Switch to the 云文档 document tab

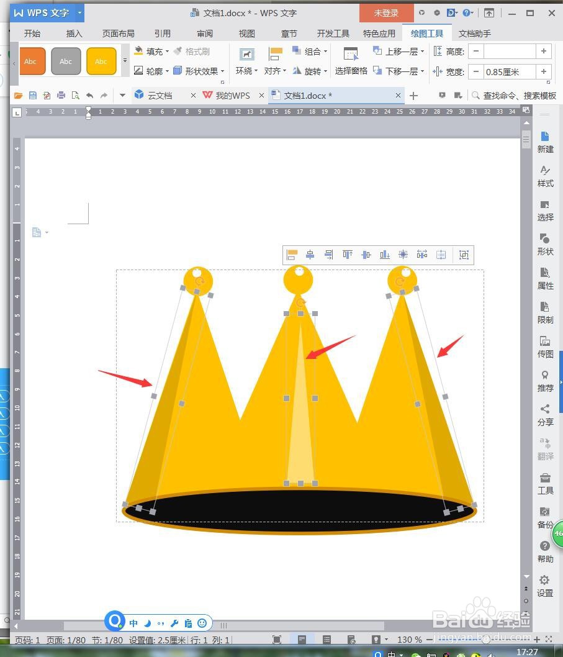(x=159, y=96)
